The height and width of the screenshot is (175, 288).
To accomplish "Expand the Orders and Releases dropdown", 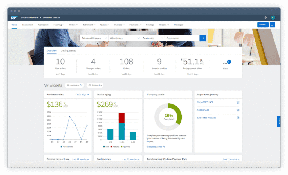I will [94, 38].
